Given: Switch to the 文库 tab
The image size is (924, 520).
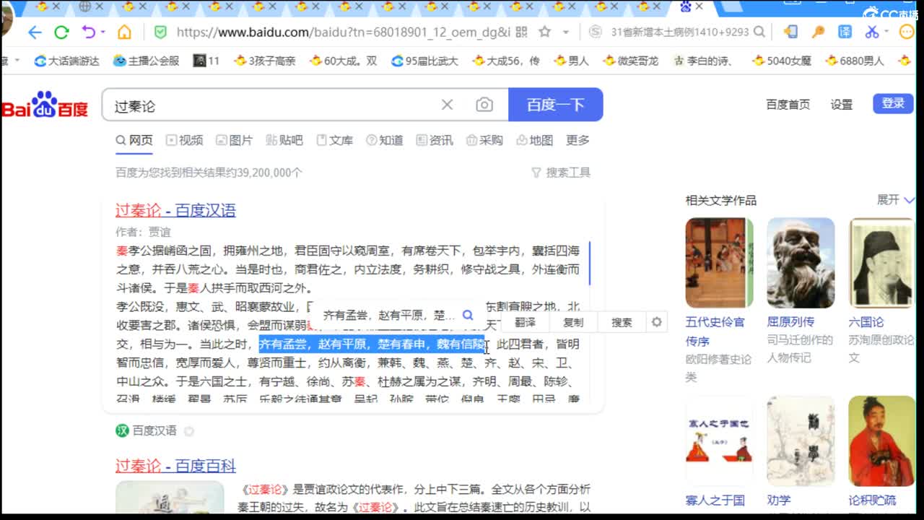Looking at the screenshot, I should point(335,140).
